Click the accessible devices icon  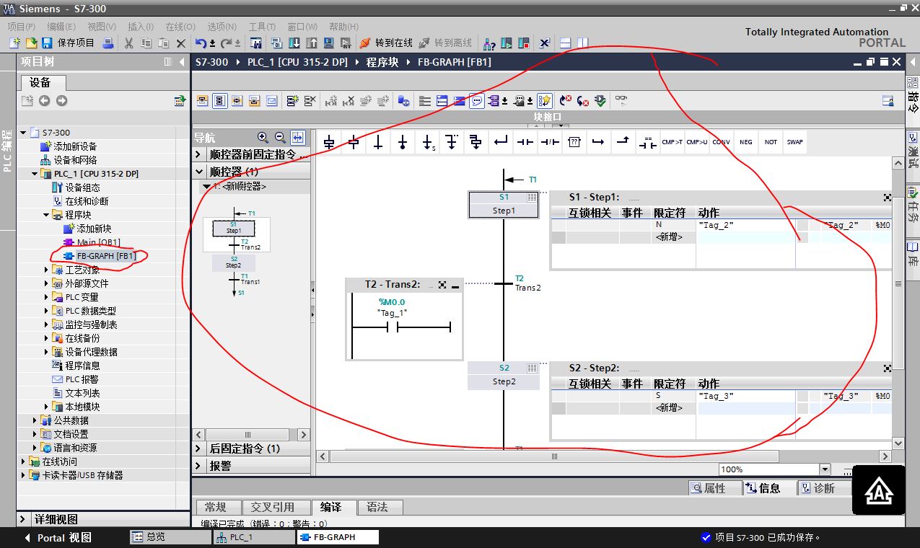click(489, 43)
